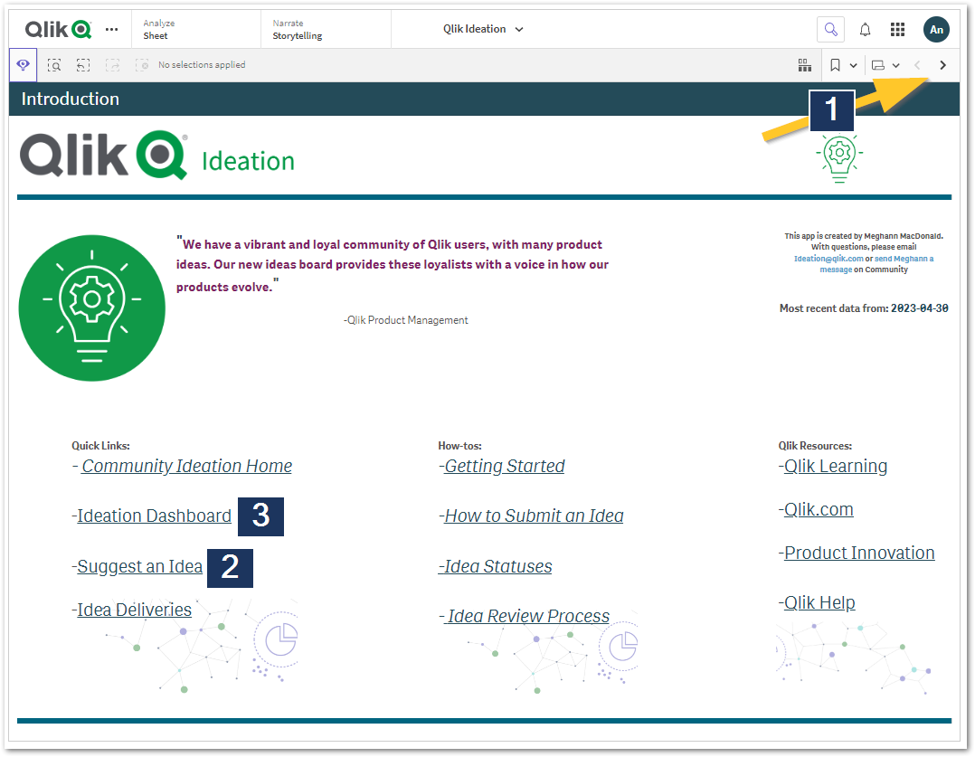
Task: Open the Community Ideation Home link
Action: 186,466
